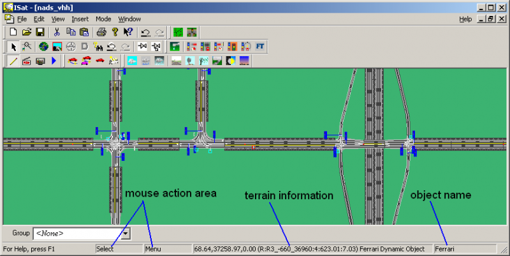Open the View menu
Screen dimensions: 510x256
[58, 19]
